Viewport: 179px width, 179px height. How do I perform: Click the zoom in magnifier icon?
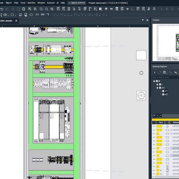[x=41, y=9]
